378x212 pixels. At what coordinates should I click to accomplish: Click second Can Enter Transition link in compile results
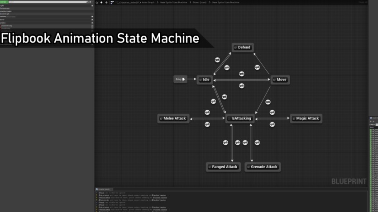pyautogui.click(x=160, y=198)
